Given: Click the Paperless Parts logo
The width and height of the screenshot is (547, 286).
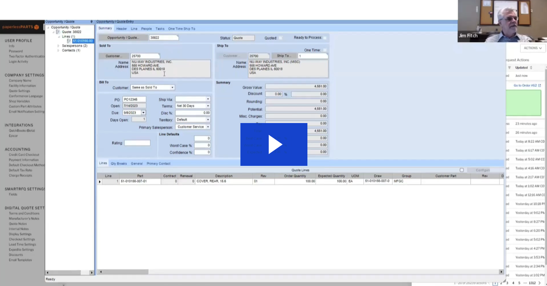Looking at the screenshot, I should pyautogui.click(x=21, y=27).
